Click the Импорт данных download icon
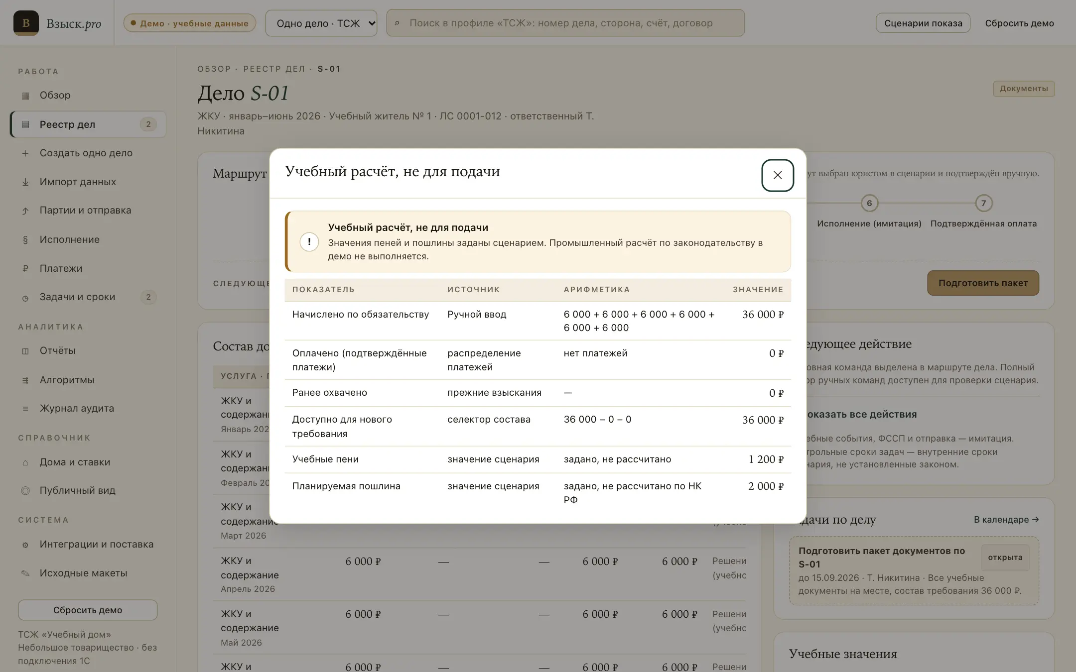 coord(25,182)
